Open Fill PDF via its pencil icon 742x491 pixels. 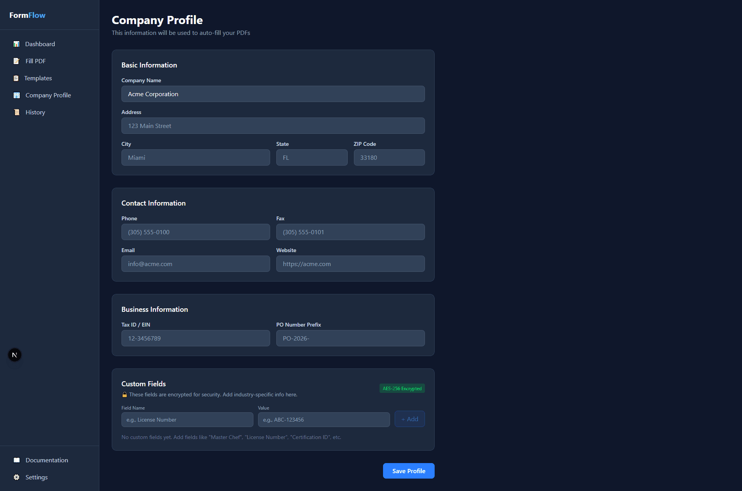16,61
